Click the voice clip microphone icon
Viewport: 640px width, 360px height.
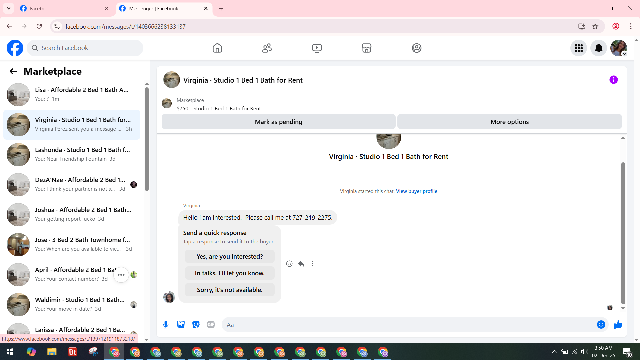(x=166, y=325)
